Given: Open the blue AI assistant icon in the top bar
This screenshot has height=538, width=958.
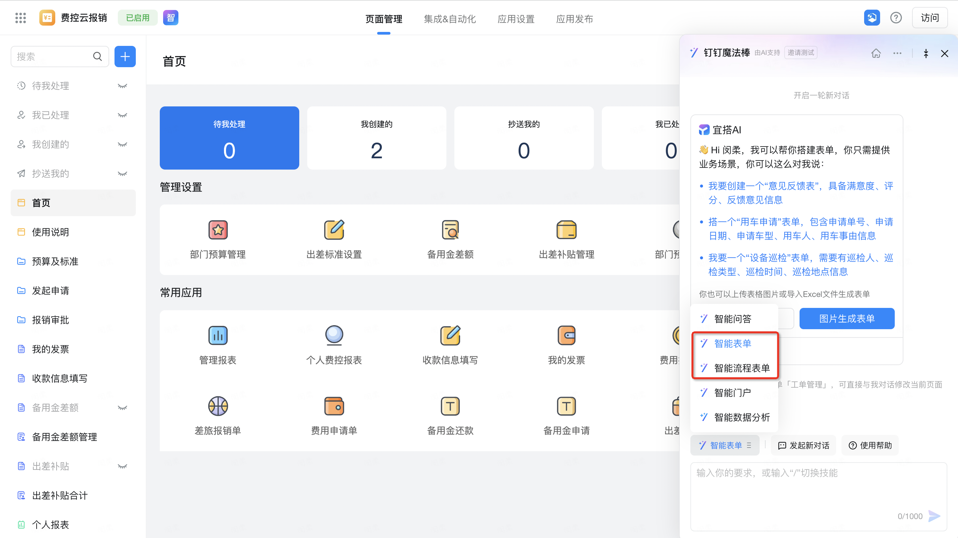Looking at the screenshot, I should (x=872, y=18).
